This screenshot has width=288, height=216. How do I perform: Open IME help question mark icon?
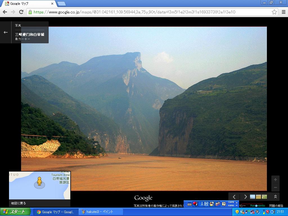click(x=224, y=204)
